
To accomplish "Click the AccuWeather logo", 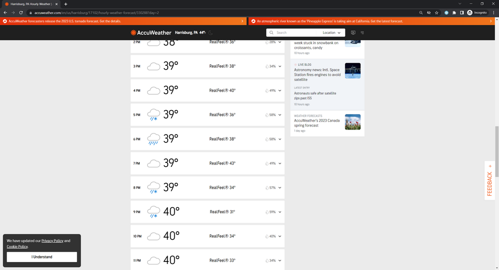I will 151,32.
